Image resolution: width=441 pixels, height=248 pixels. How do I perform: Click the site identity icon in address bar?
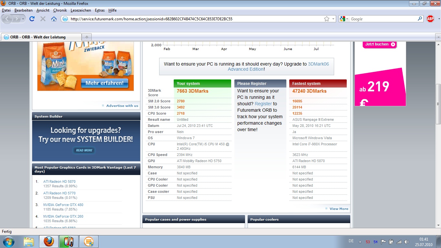click(x=65, y=19)
